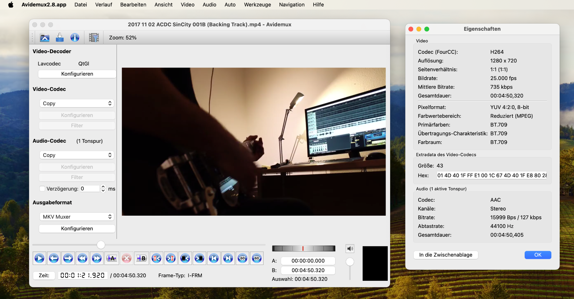This screenshot has width=574, height=299.
Task: Open the Video-Codec Copy dropdown
Action: click(x=77, y=103)
